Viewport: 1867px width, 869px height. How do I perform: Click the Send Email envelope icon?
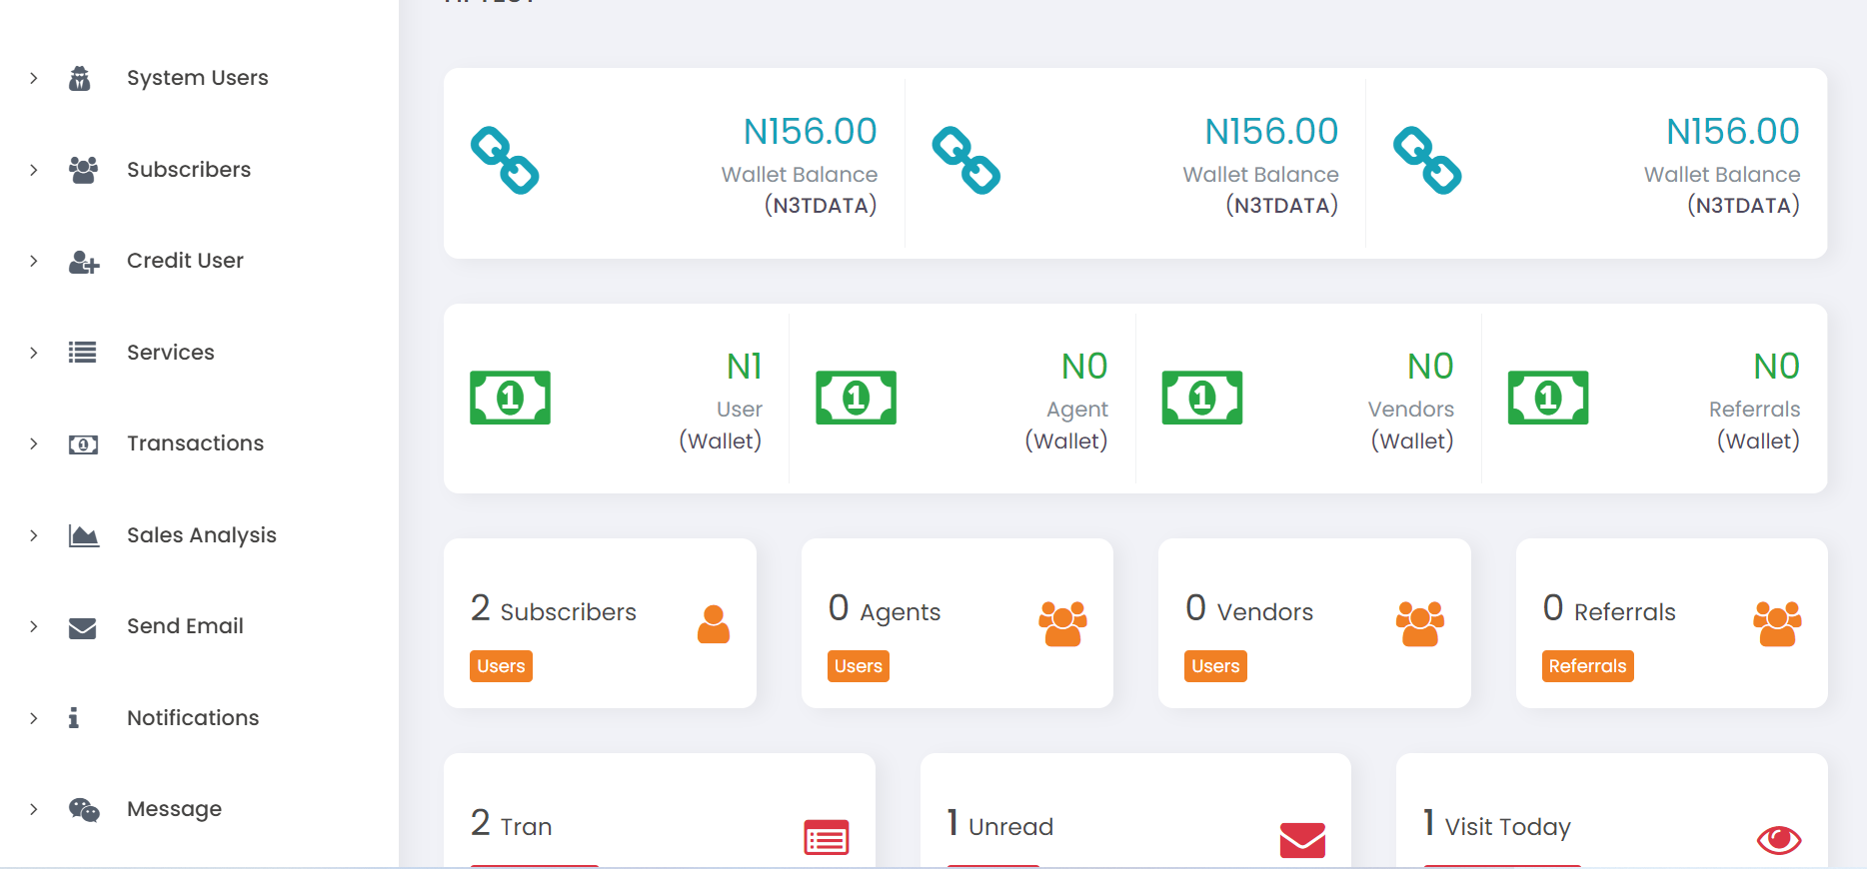click(x=82, y=627)
